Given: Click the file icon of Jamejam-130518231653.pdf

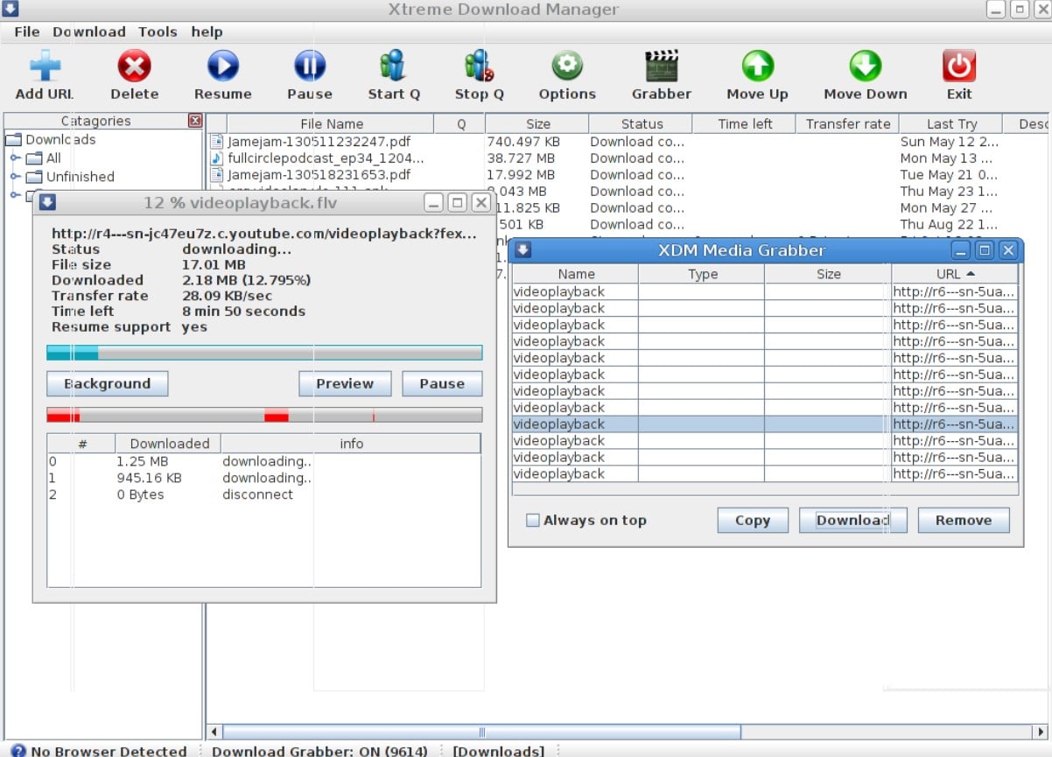Looking at the screenshot, I should (218, 174).
